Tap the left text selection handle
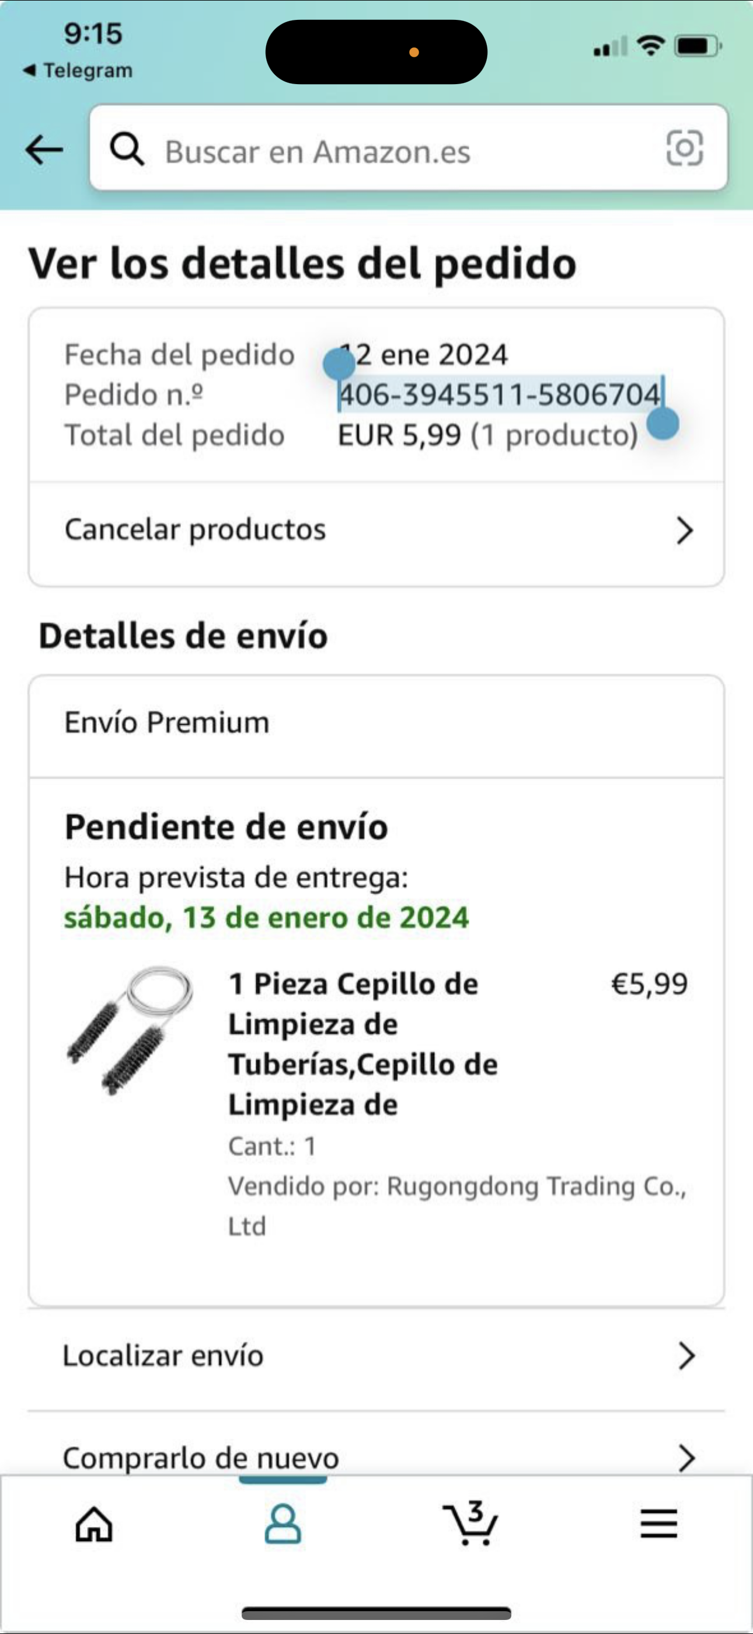Image resolution: width=753 pixels, height=1634 pixels. point(339,364)
